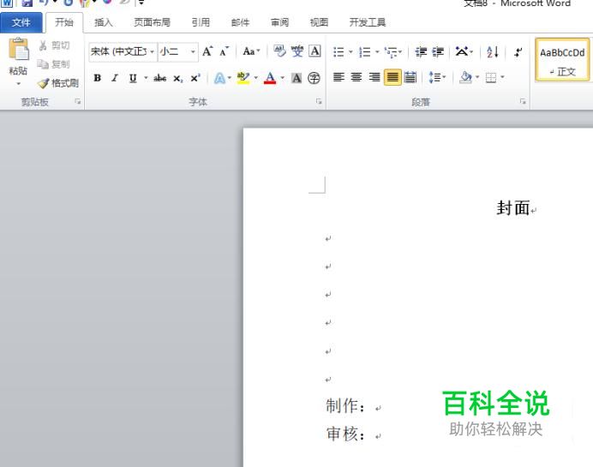
Task: Align text left
Action: (x=338, y=77)
